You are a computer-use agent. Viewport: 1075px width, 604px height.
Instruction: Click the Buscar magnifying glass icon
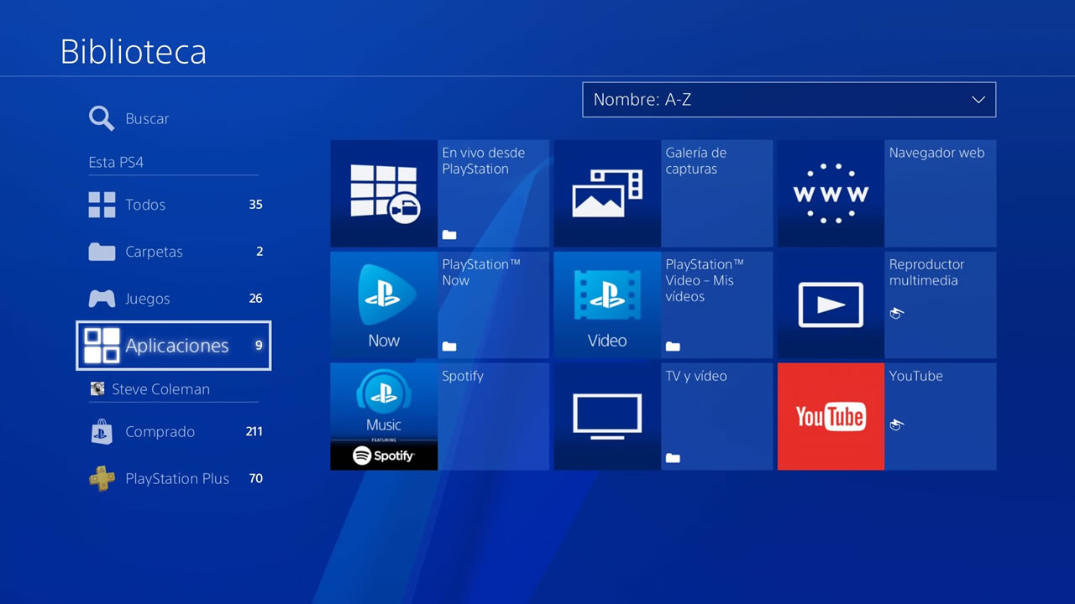[102, 118]
